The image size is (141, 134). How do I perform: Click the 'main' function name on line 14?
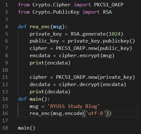click(36, 99)
